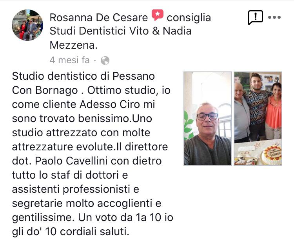Image resolution: width=294 pixels, height=245 pixels.
Task: Click the eyeglasses in the selfie photo
Action: (x=207, y=117)
